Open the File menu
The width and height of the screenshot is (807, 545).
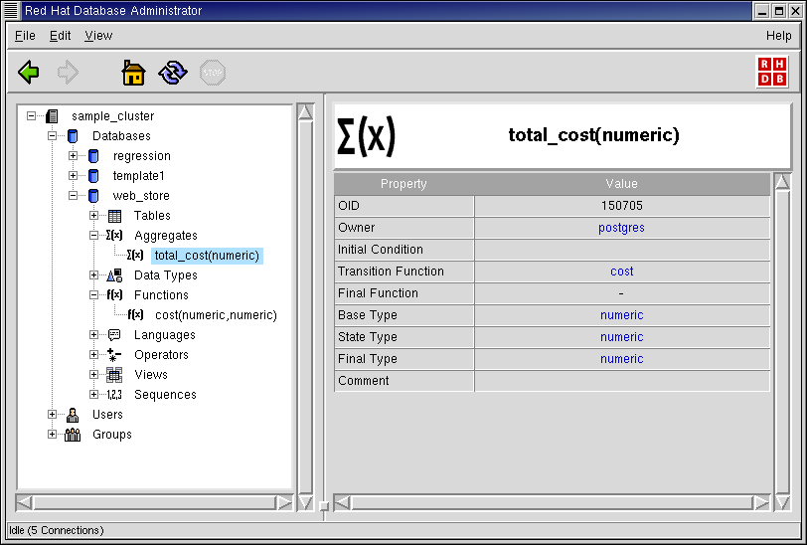25,36
